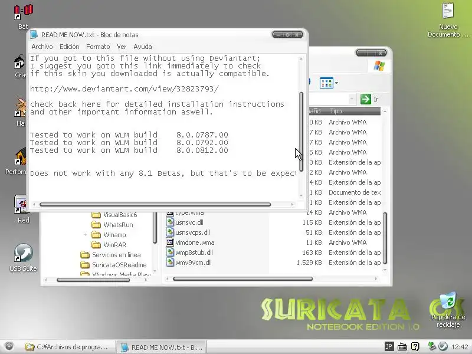This screenshot has width=472, height=354.
Task: Click the usnsvc.dll file icon
Action: pos(170,222)
